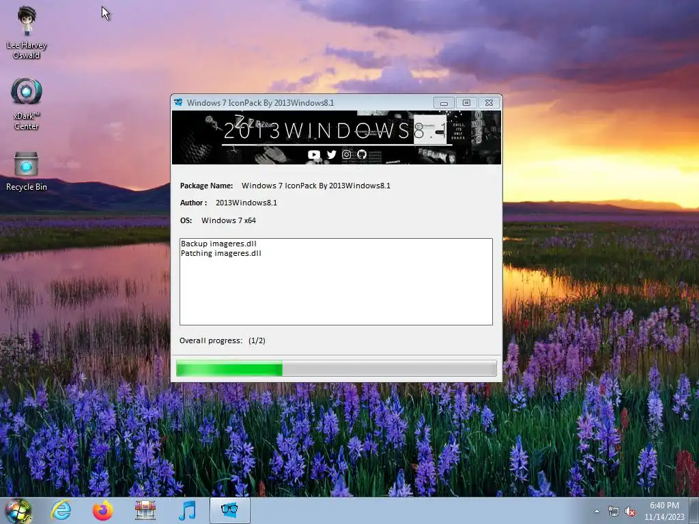This screenshot has width=699, height=524.
Task: Click the 'Patching imageres.dll' log line
Action: [x=221, y=253]
